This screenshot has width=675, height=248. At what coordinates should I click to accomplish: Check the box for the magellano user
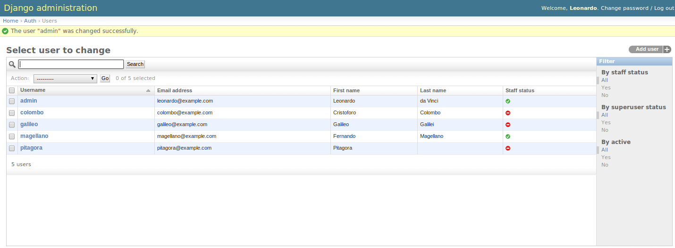coord(12,136)
